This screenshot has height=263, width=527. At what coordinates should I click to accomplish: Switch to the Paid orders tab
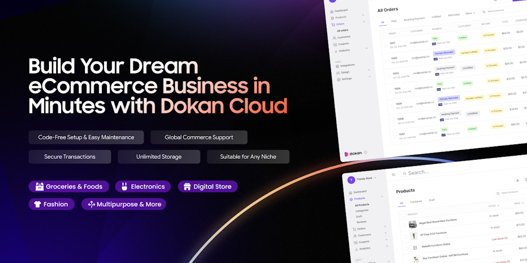pos(394,21)
